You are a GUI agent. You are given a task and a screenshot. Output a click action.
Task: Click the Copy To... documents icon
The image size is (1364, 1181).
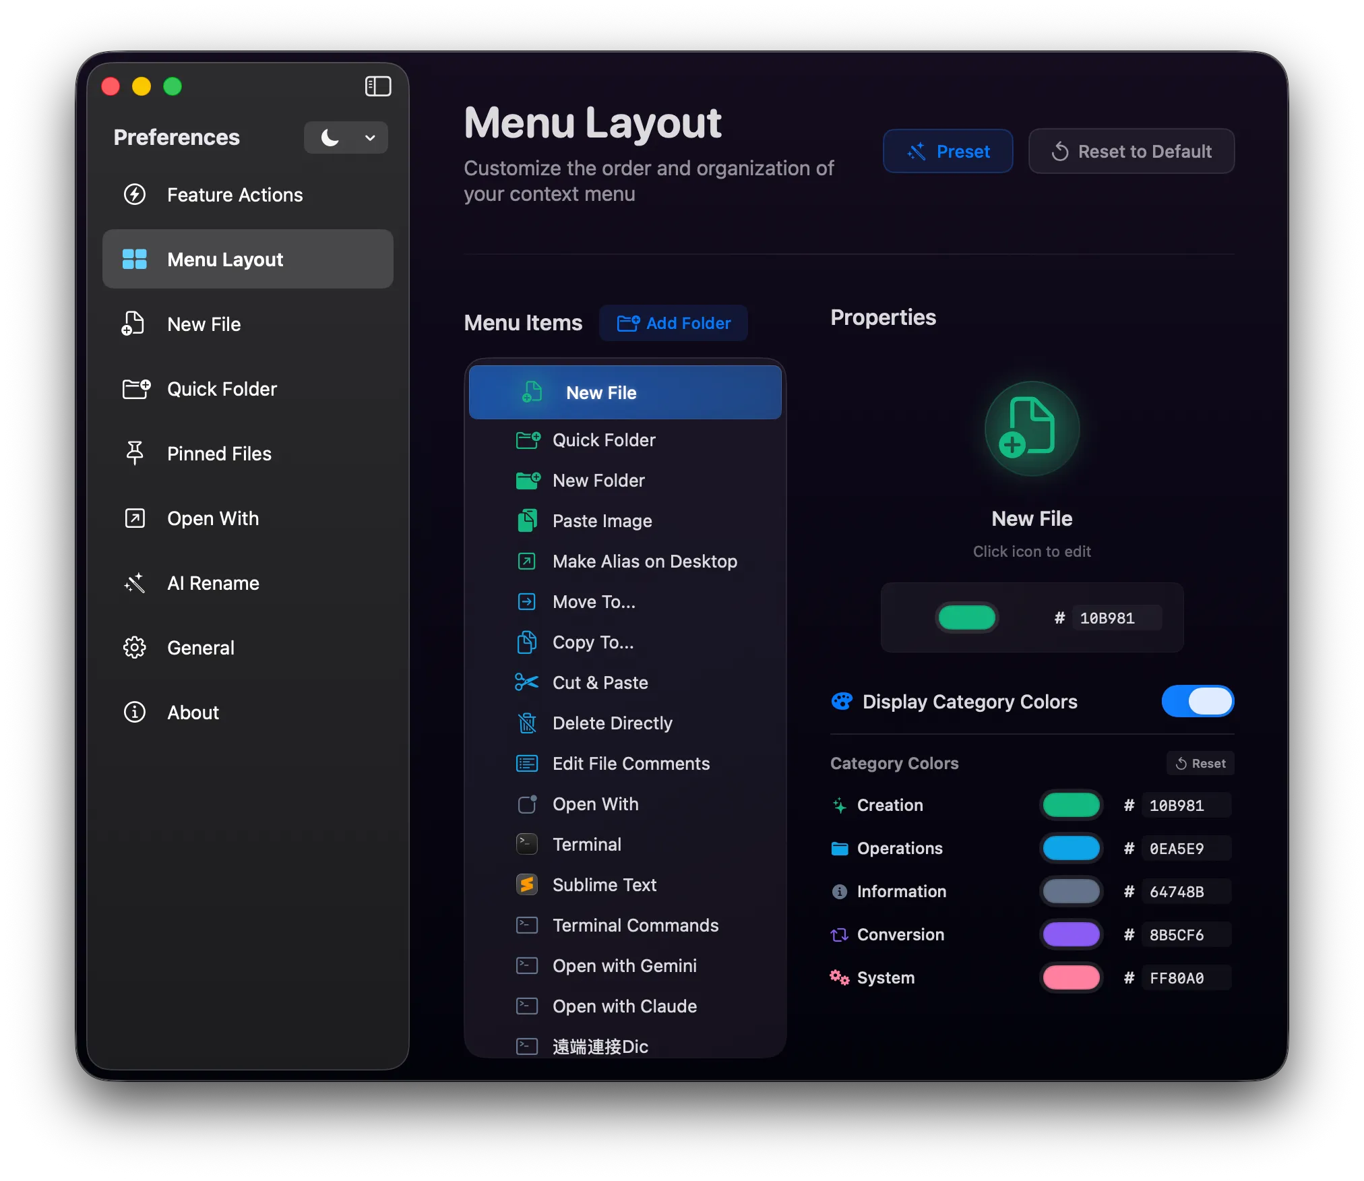click(526, 642)
